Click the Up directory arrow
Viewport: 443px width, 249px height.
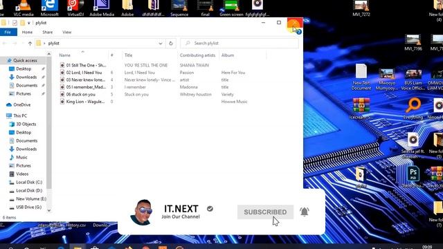point(30,43)
